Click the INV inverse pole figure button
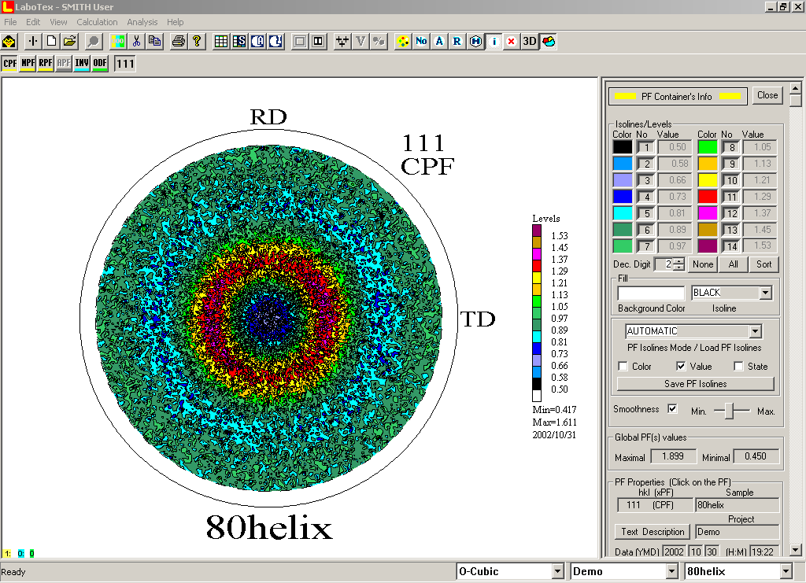This screenshot has width=806, height=583. coord(82,63)
